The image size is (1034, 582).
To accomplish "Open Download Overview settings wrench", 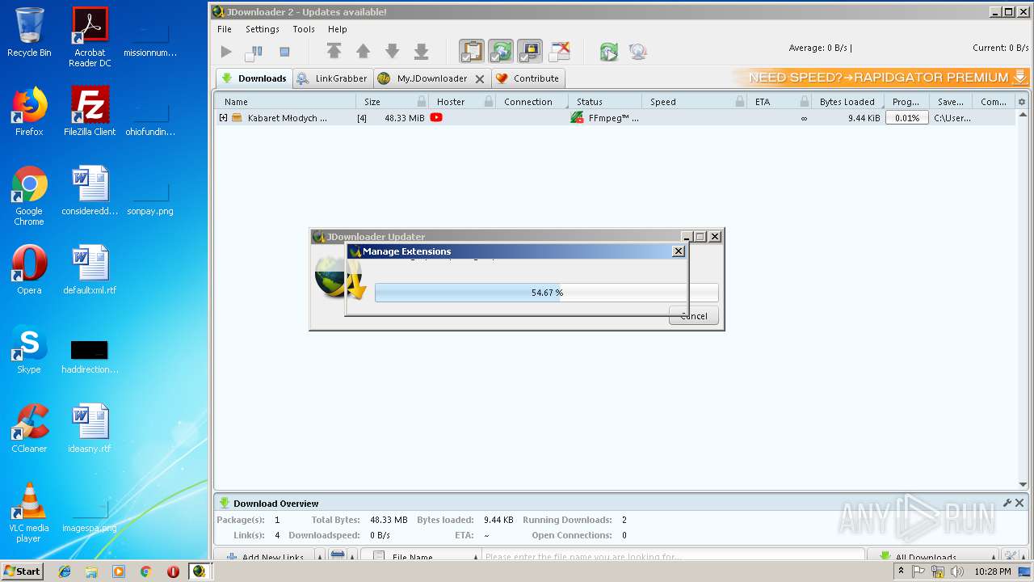I will [1007, 503].
